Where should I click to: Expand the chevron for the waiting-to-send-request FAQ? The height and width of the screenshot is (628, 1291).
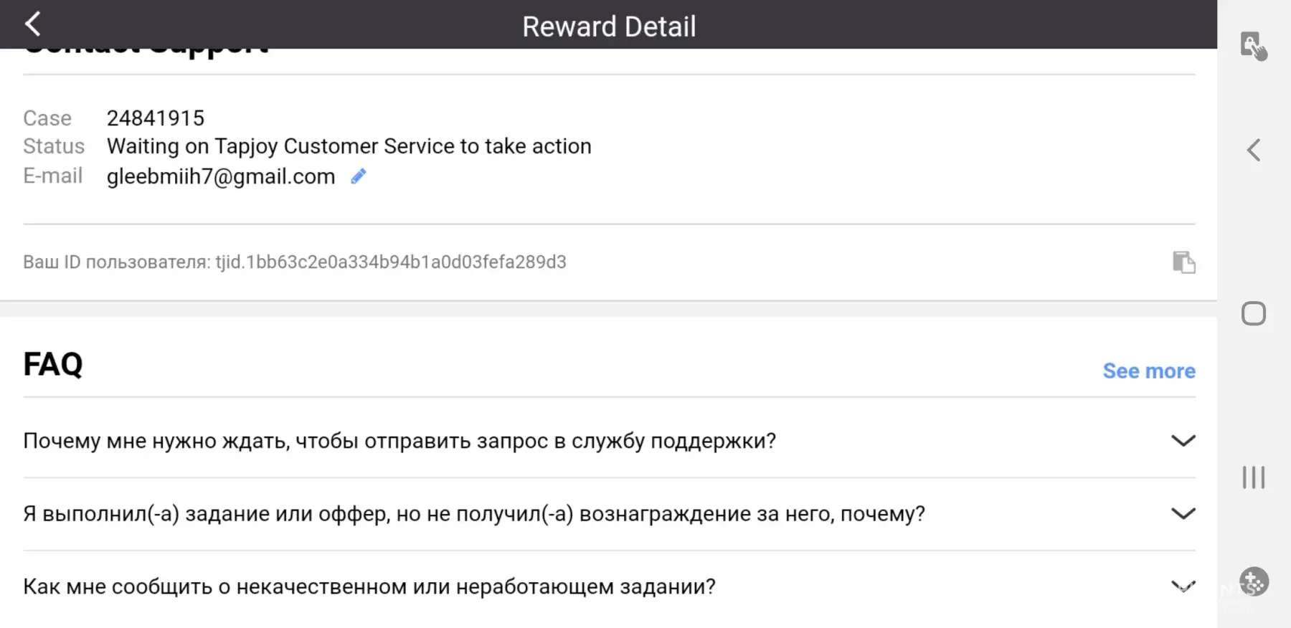tap(1183, 440)
